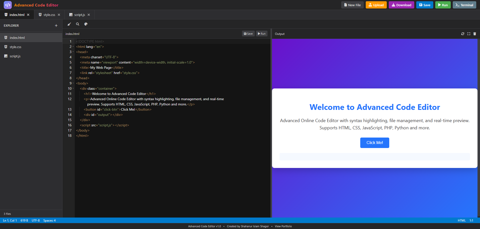Open the Terminal panel

tap(464, 5)
